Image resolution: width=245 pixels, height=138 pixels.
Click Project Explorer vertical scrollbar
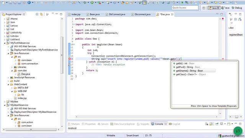62,55
